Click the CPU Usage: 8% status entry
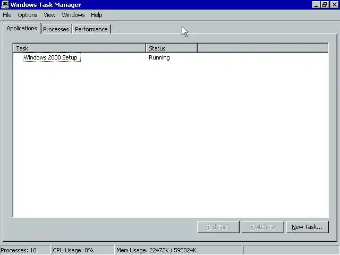340x255 pixels. tap(83, 250)
